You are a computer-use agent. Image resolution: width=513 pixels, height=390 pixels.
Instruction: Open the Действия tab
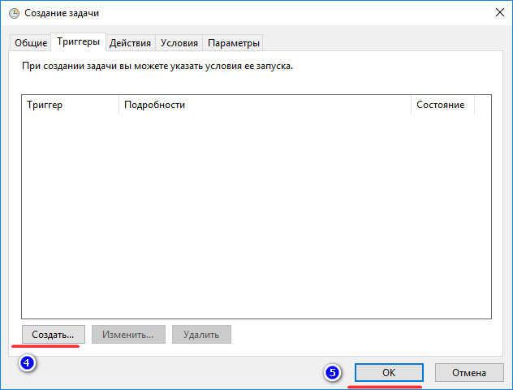[x=130, y=43]
